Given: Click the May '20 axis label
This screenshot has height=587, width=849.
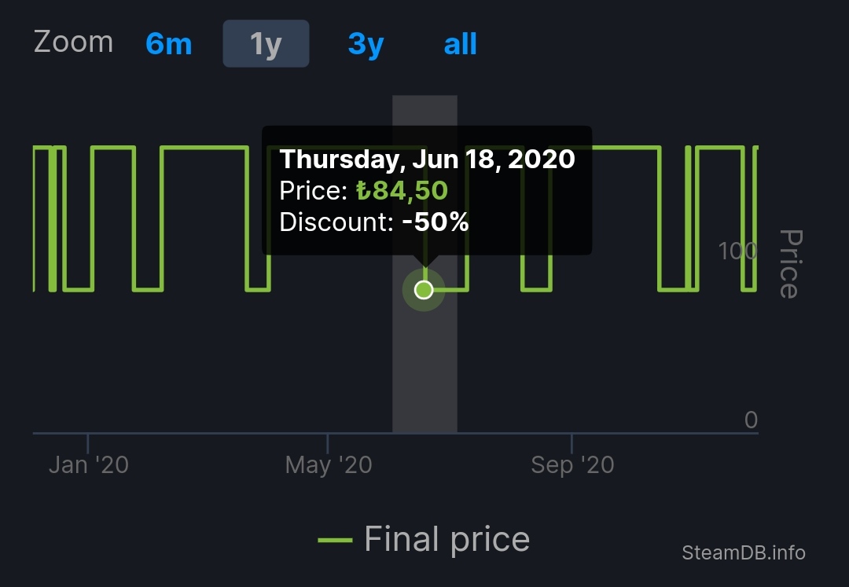Looking at the screenshot, I should pos(329,464).
